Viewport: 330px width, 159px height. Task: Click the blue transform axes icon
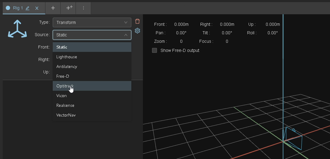tap(17, 29)
